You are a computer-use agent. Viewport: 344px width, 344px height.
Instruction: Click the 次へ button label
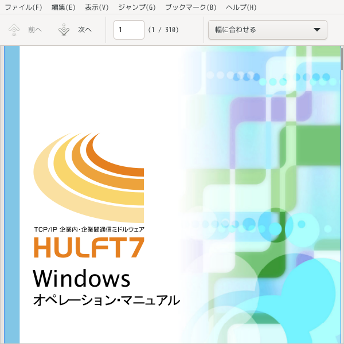[x=85, y=30]
